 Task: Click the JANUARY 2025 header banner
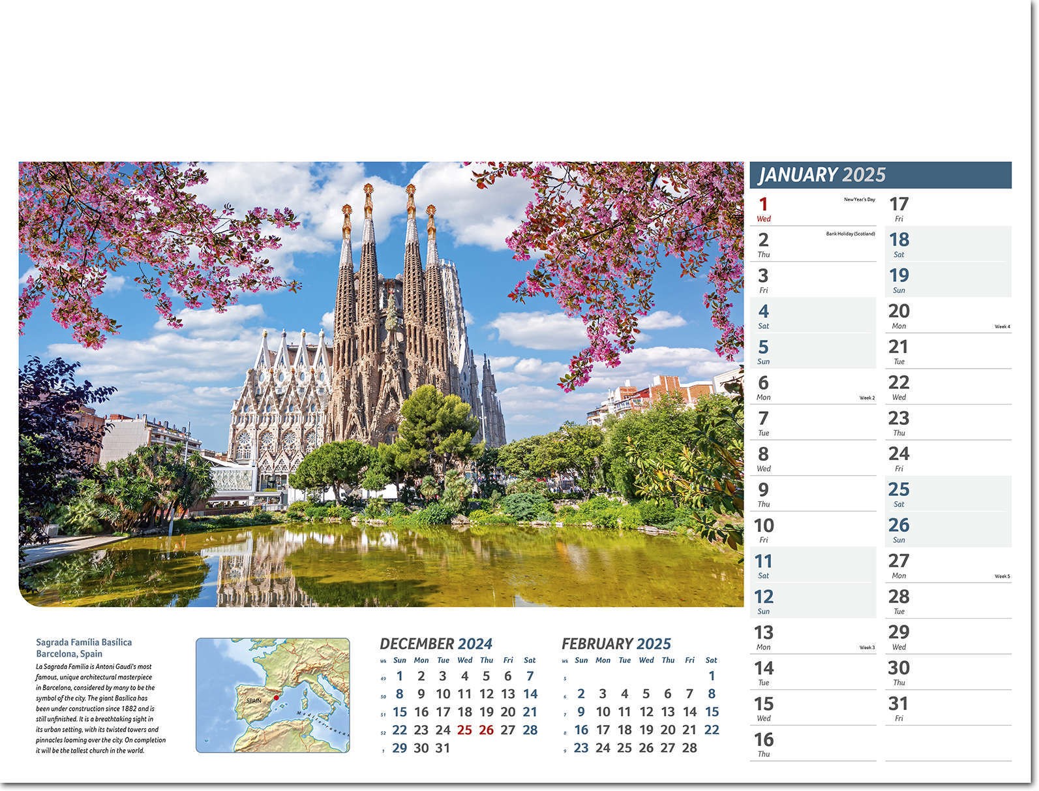881,175
